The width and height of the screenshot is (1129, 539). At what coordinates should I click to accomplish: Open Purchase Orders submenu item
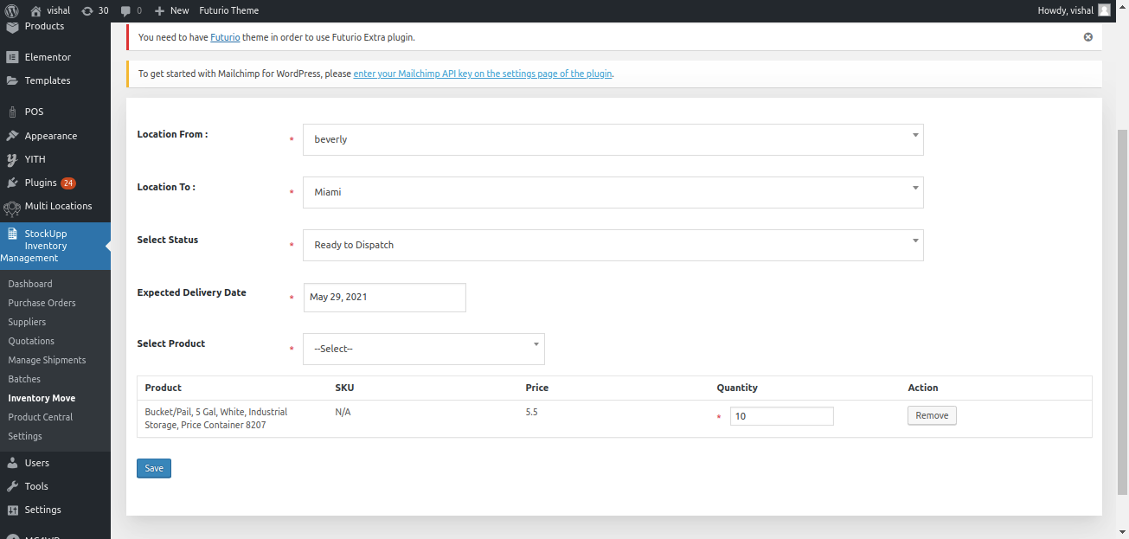pyautogui.click(x=42, y=303)
